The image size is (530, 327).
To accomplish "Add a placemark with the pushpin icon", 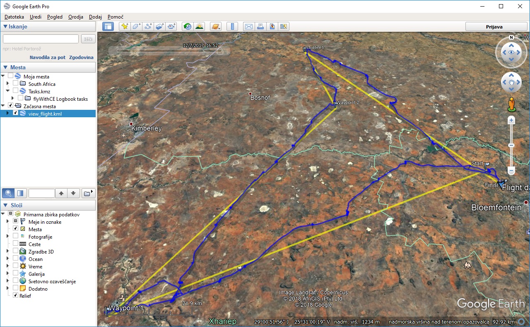I will [x=125, y=26].
